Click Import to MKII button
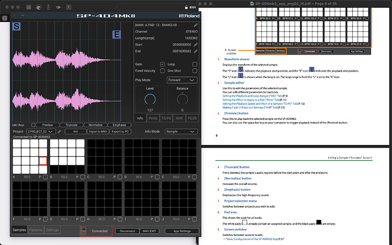The width and height of the screenshot is (392, 245). point(98,131)
